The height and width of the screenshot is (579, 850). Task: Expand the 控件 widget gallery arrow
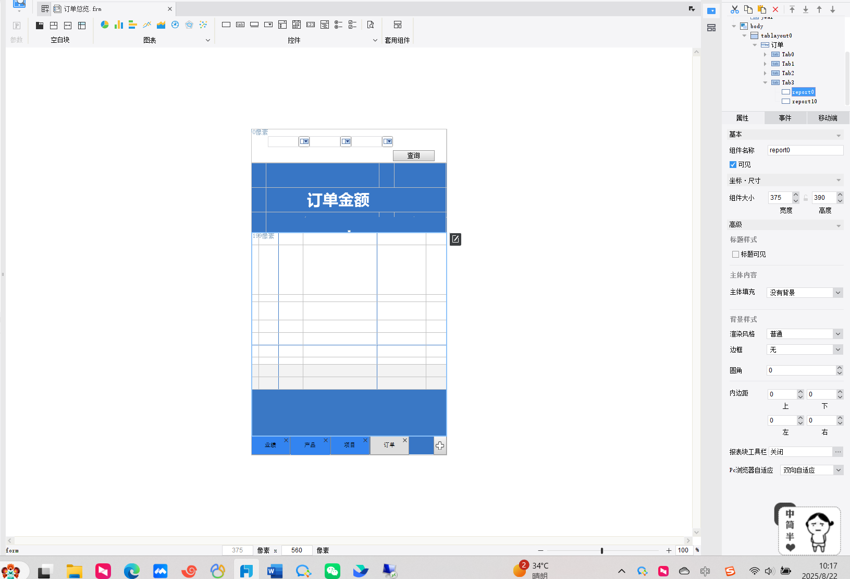(375, 40)
